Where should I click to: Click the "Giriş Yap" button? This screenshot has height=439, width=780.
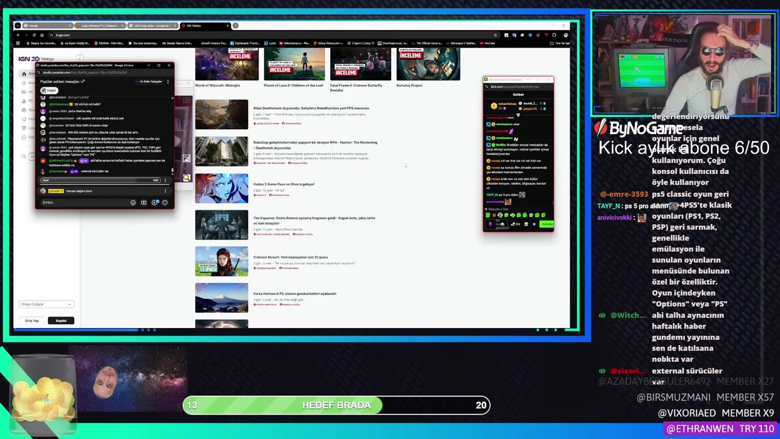click(x=32, y=321)
